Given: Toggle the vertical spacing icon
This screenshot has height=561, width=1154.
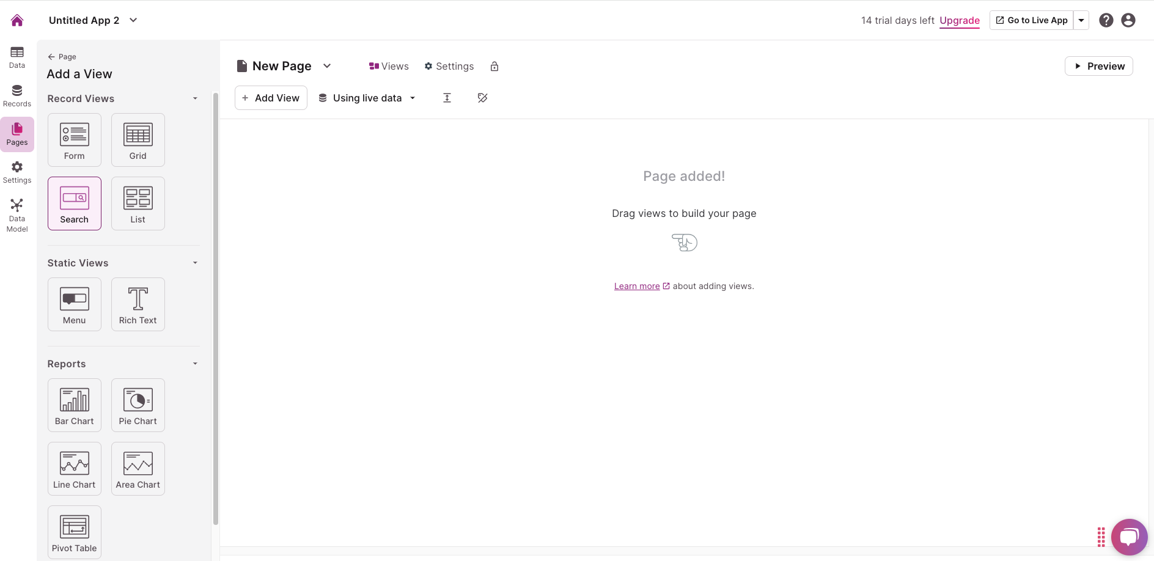Looking at the screenshot, I should (x=447, y=98).
